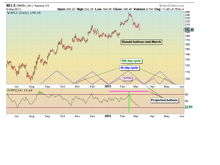Click the green vertical line in MFI panel
220x165 pixels.
(129, 102)
